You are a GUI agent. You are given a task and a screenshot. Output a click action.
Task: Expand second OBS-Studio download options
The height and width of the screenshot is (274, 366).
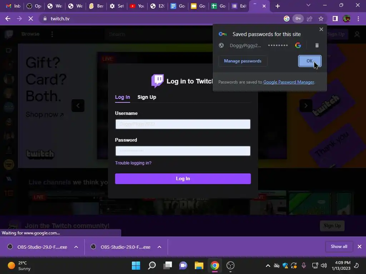click(x=159, y=247)
